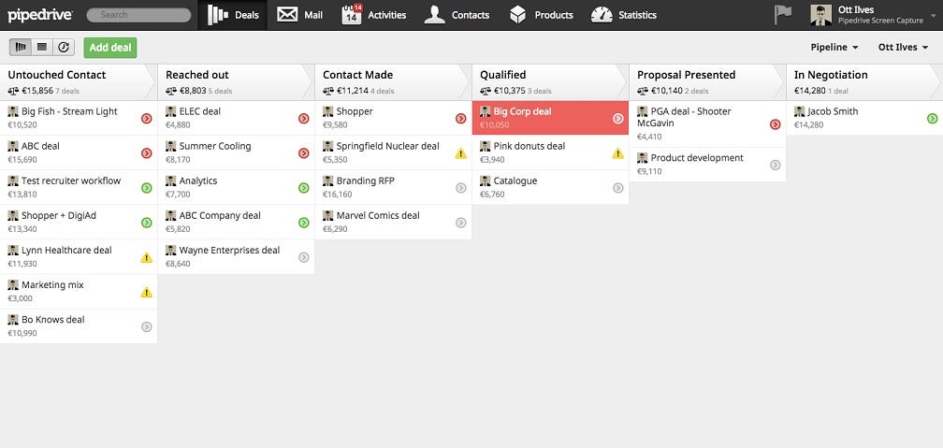
Task: Click the €10,520 value on Big Fish deal
Action: click(x=22, y=125)
